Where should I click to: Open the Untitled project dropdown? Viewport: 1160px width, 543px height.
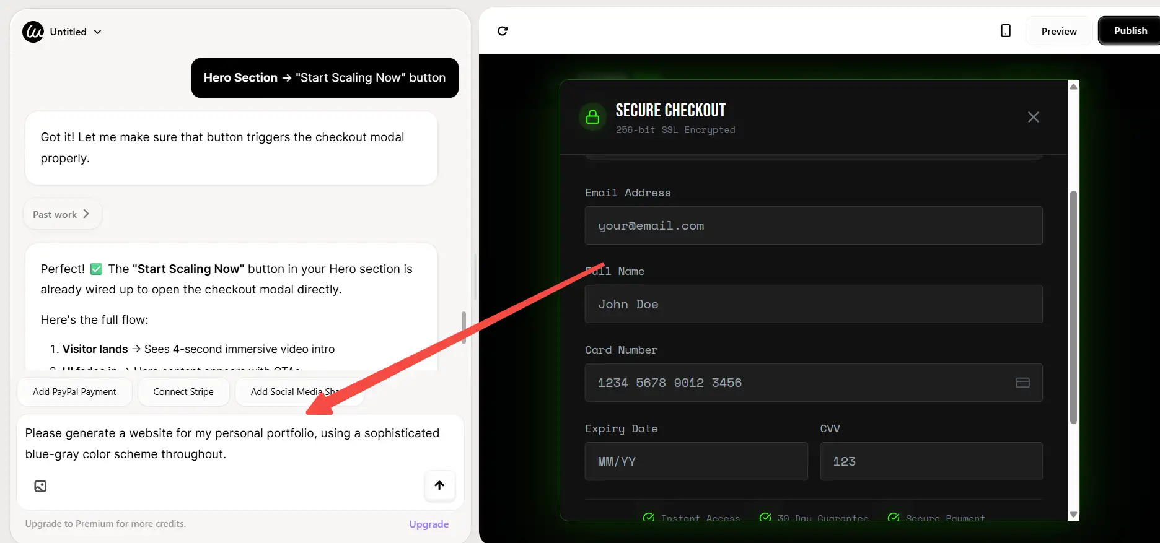(x=76, y=32)
